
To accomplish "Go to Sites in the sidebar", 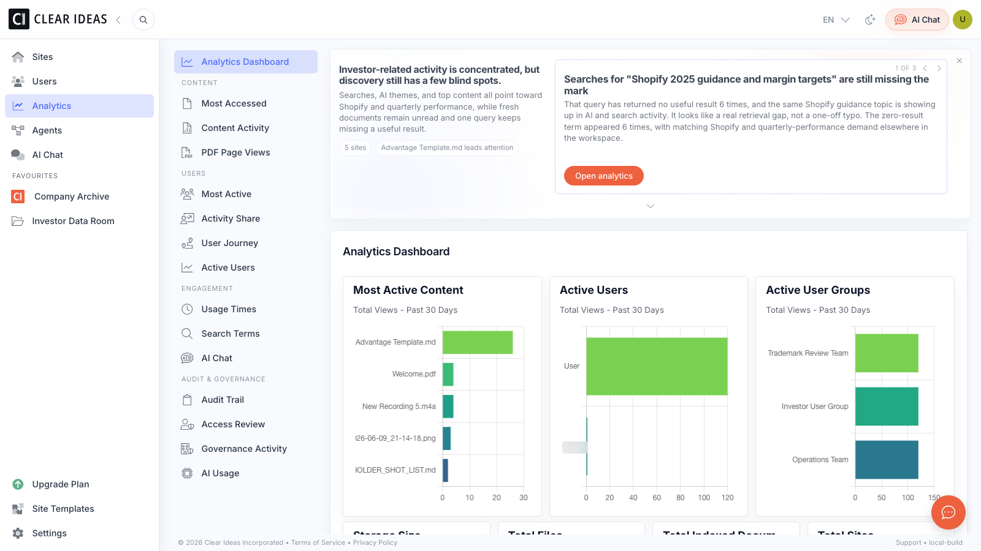I will [79, 57].
